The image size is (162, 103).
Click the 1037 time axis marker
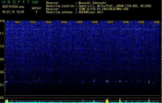[110, 22]
